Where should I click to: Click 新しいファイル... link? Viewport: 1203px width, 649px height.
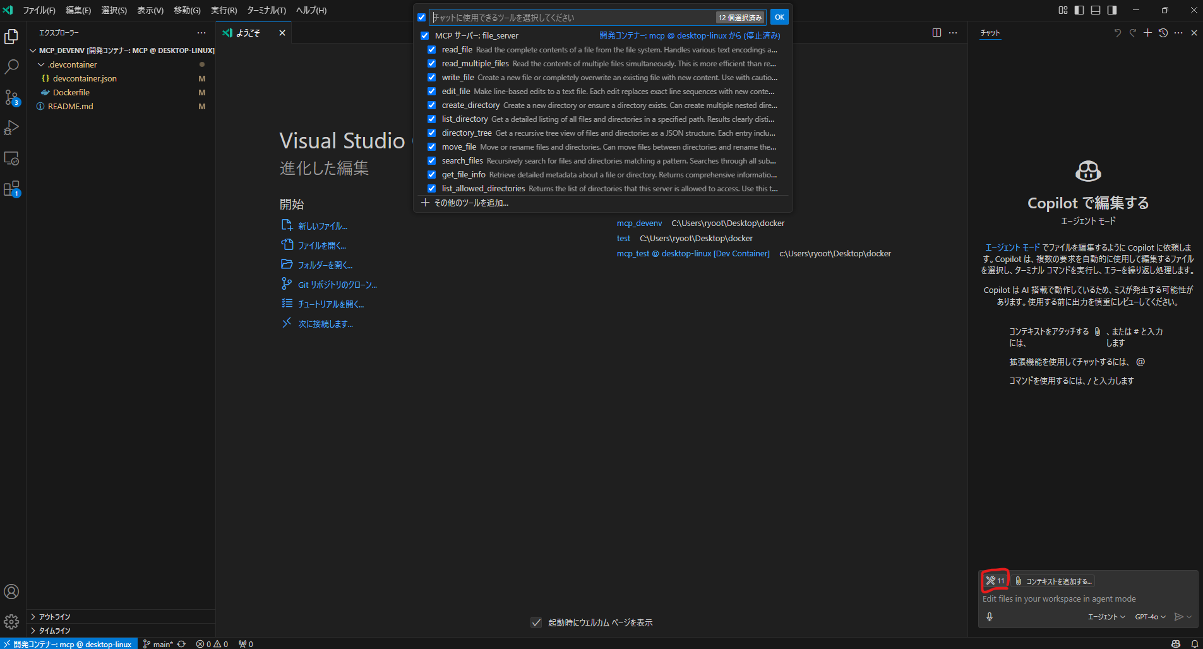coord(322,226)
